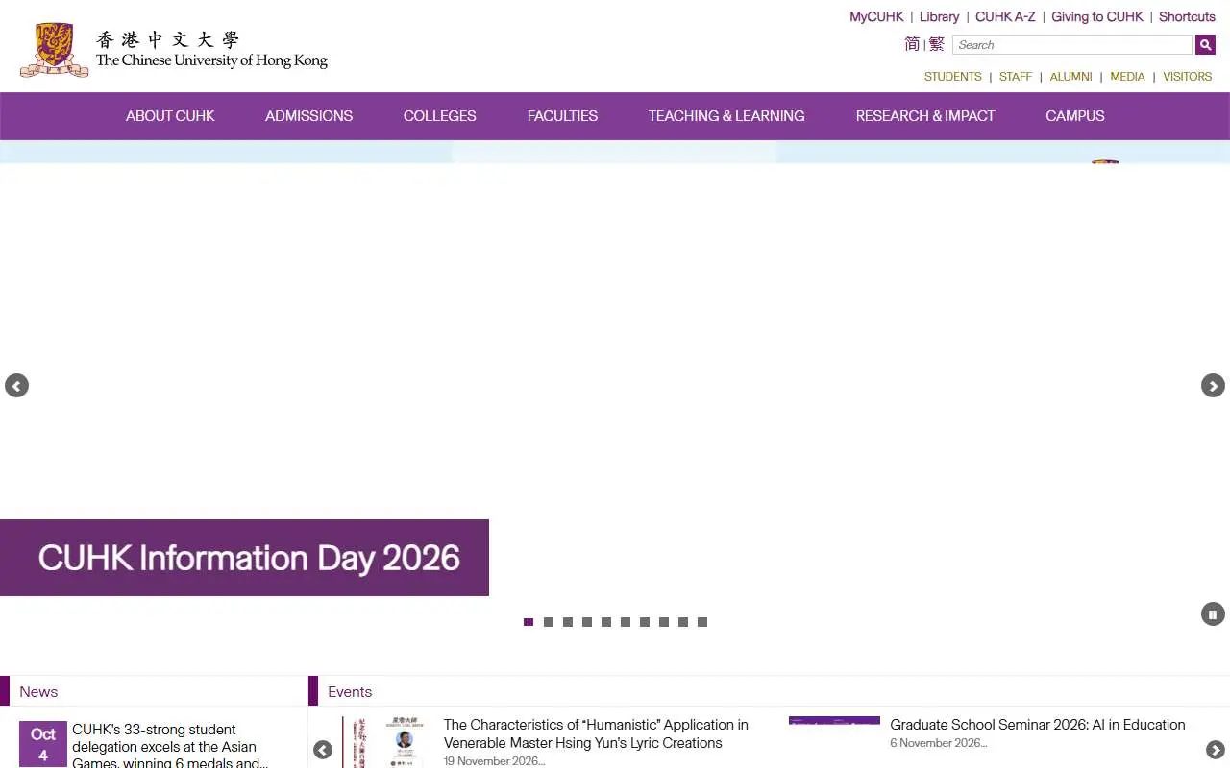The image size is (1230, 768).
Task: Open the CUHK A-Z link
Action: pyautogui.click(x=1005, y=16)
